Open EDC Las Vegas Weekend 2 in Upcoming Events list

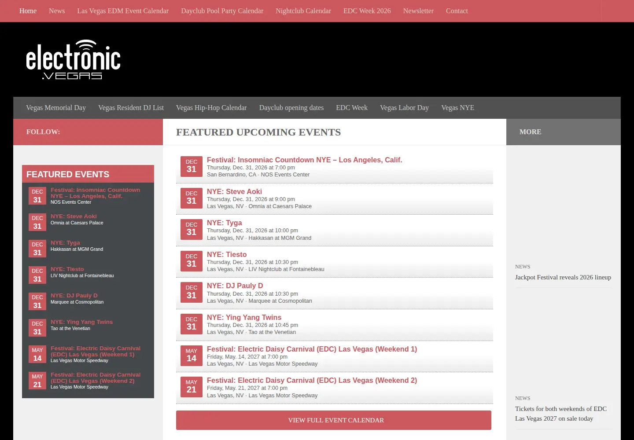click(312, 381)
